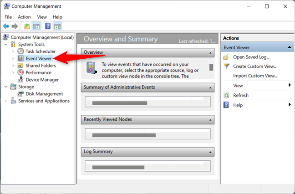
Task: Click the Open Saved Log folder icon
Action: pyautogui.click(x=226, y=57)
